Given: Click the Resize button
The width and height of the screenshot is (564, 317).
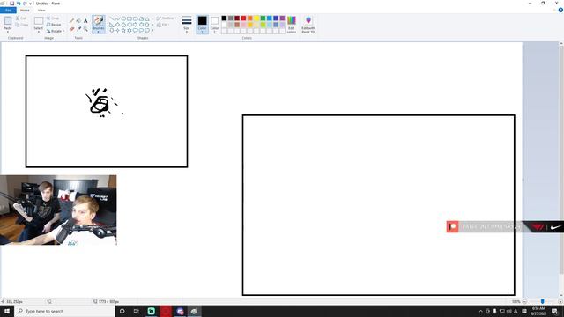Looking at the screenshot, I should coord(54,25).
